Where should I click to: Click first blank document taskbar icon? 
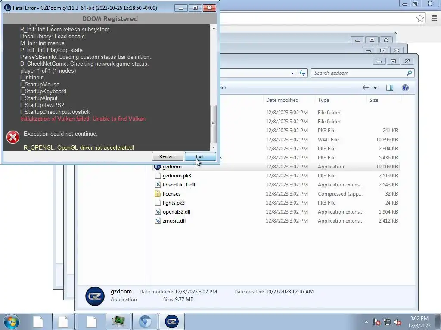coord(38,322)
